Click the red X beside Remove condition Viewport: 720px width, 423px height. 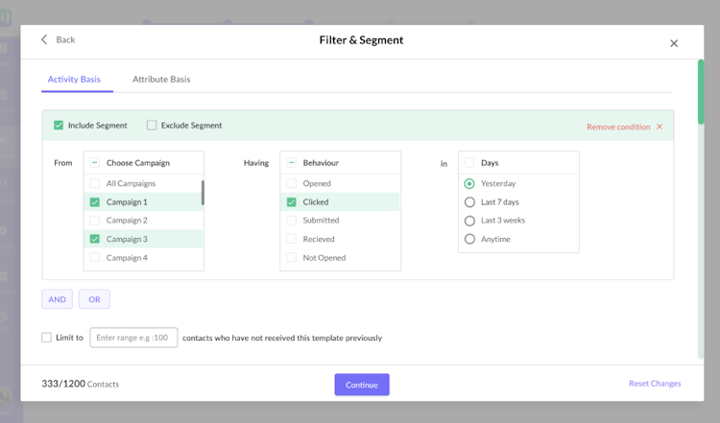[x=660, y=127]
